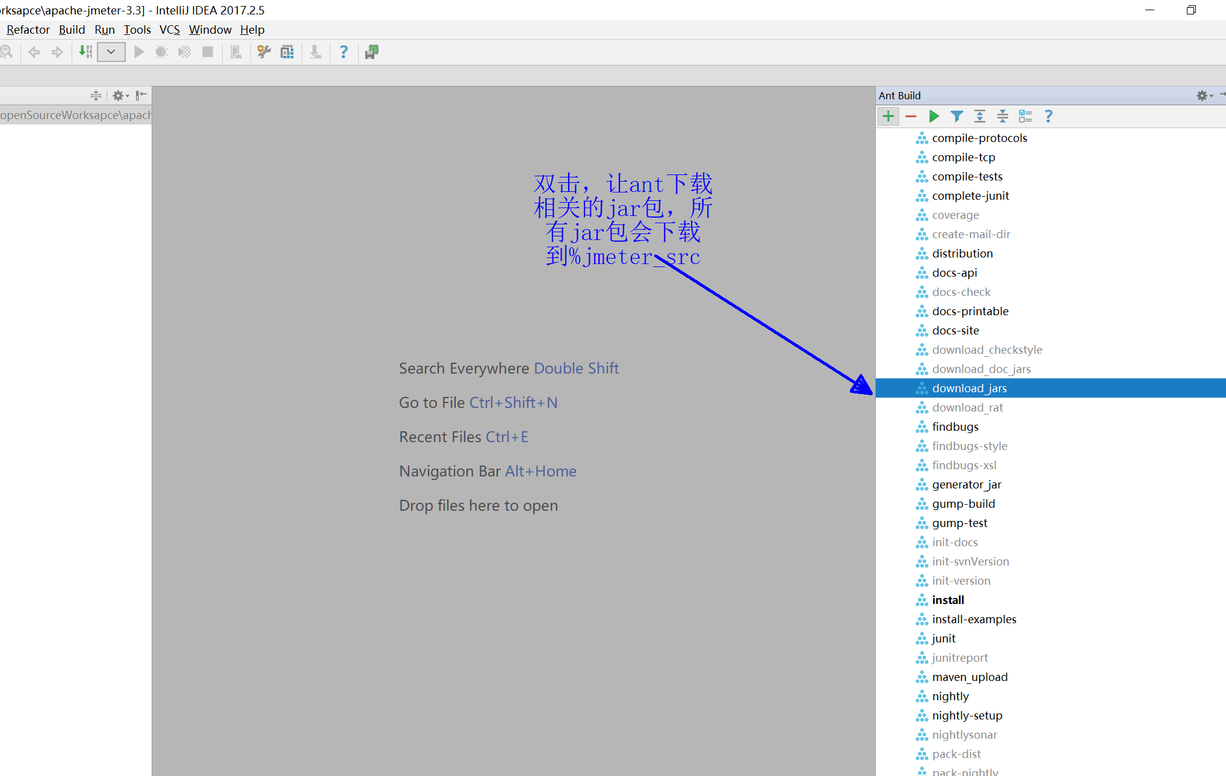Click the Add Ant build file icon
Image resolution: width=1226 pixels, height=776 pixels.
click(888, 116)
